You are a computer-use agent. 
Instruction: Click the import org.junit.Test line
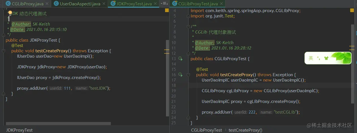pos(213,16)
